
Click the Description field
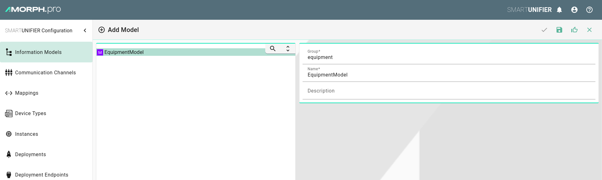pos(449,91)
